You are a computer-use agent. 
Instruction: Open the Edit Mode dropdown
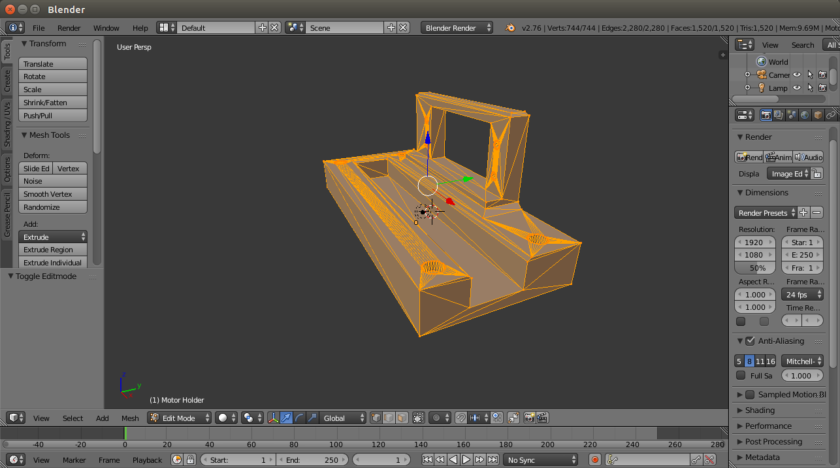click(x=180, y=418)
